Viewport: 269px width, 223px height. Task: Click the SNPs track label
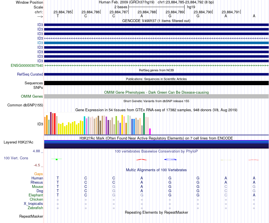pos(38,88)
